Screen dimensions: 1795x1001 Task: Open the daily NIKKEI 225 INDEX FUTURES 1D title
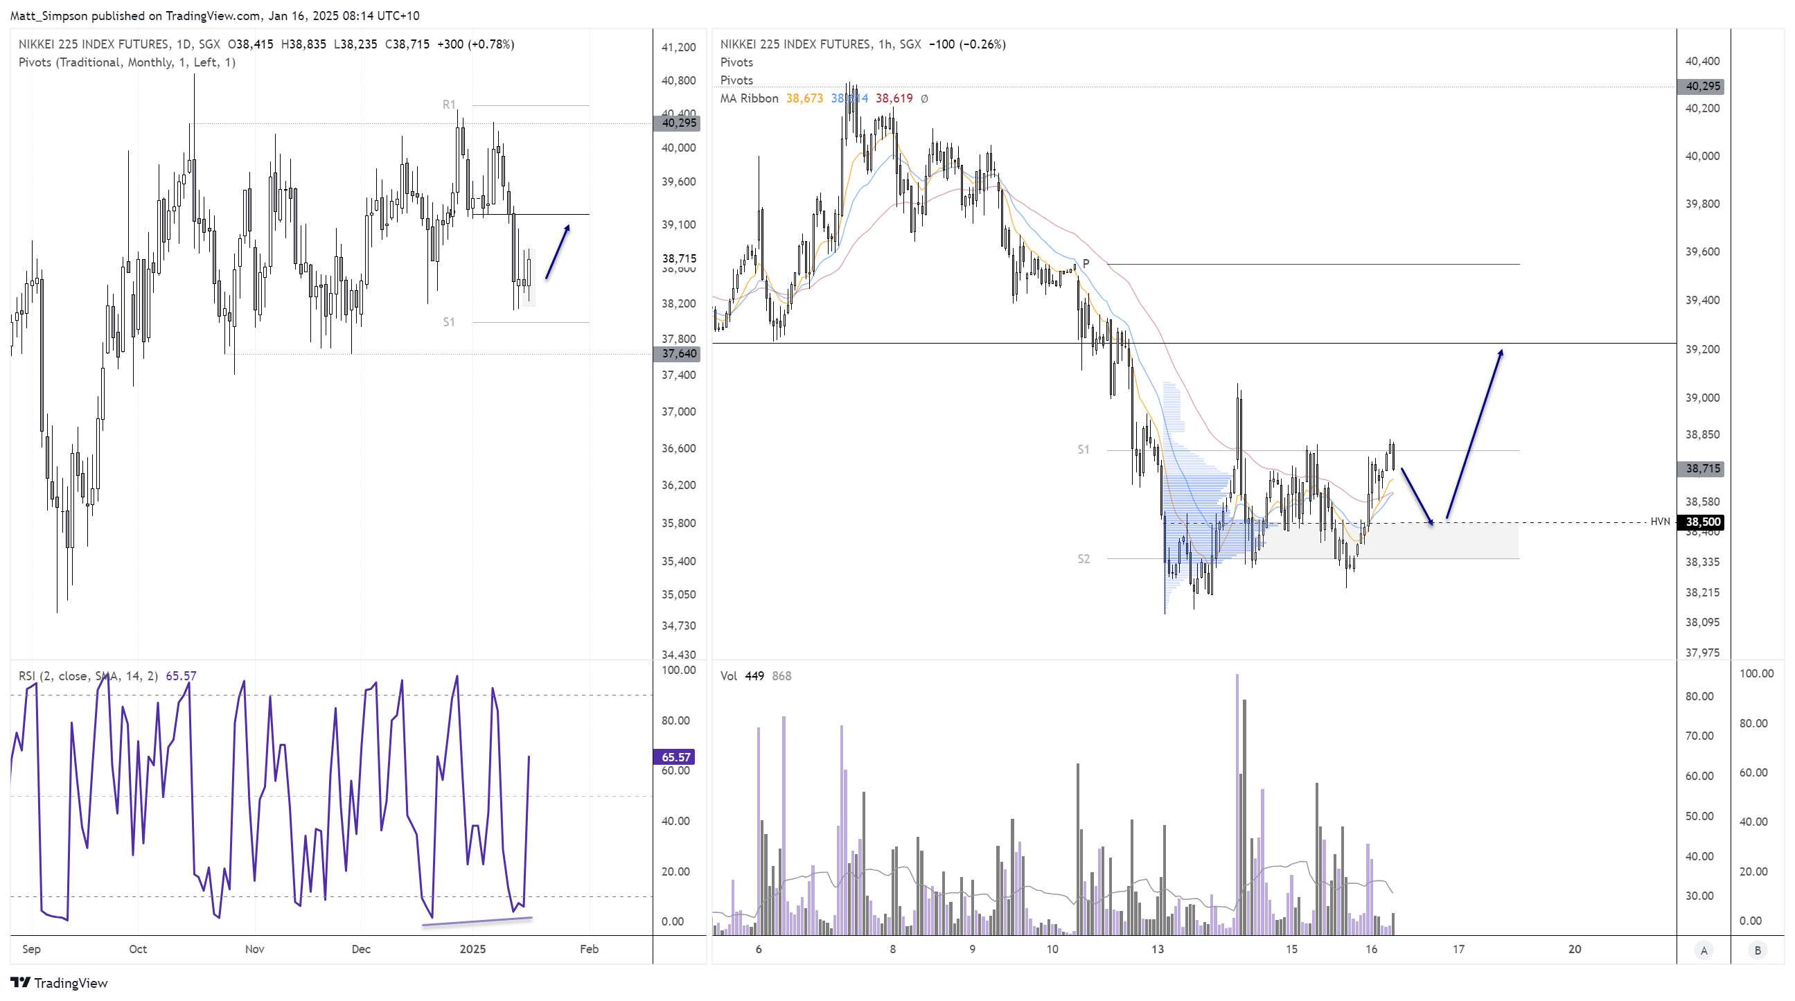119,44
